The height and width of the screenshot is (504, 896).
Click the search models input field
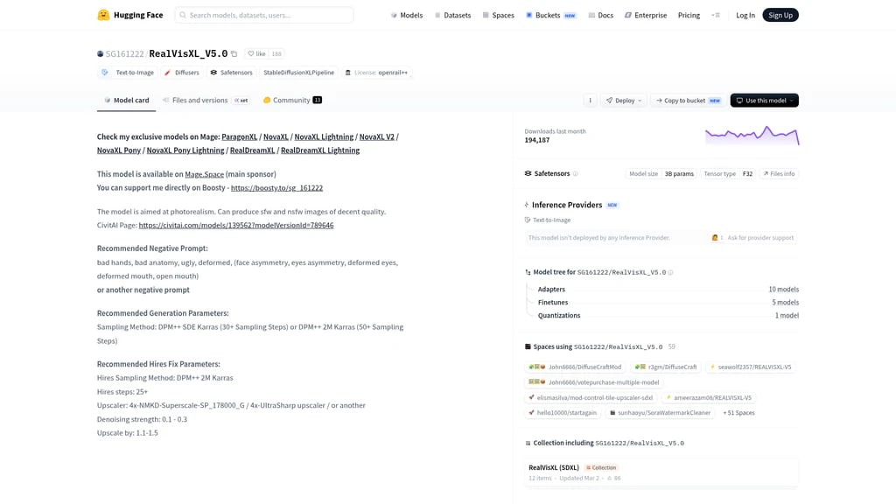click(264, 15)
